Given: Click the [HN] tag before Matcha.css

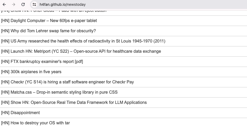Looking at the screenshot, I should (x=5, y=92).
